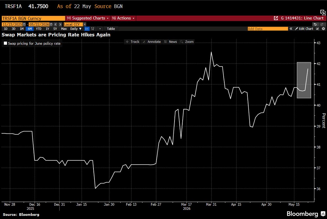
Task: Click the 36 y-axis label
Action: (318, 189)
